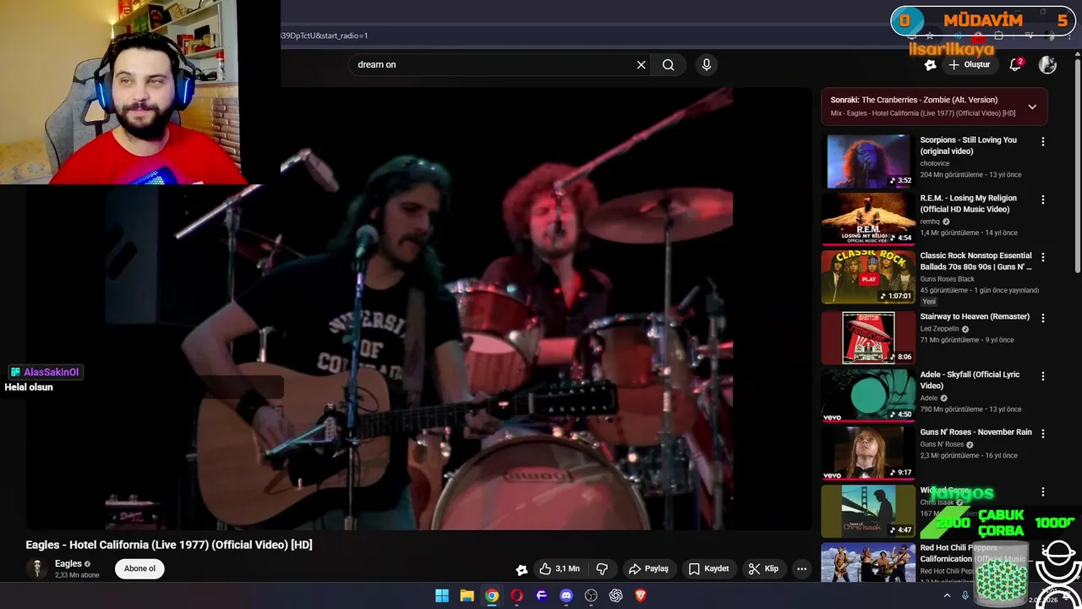Create a clip with Klip button
1082x609 pixels.
[x=763, y=569]
